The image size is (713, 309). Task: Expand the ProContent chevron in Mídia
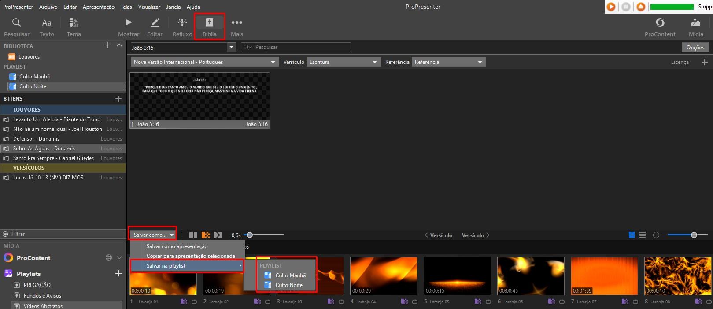coord(119,257)
